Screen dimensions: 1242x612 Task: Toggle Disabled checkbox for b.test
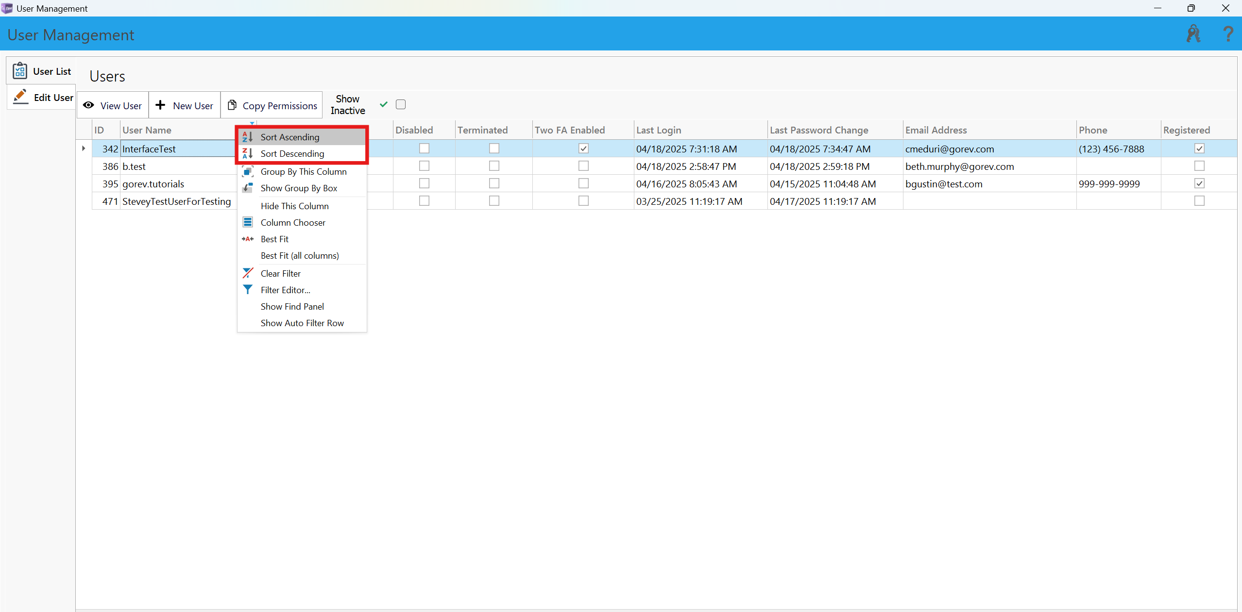coord(424,166)
